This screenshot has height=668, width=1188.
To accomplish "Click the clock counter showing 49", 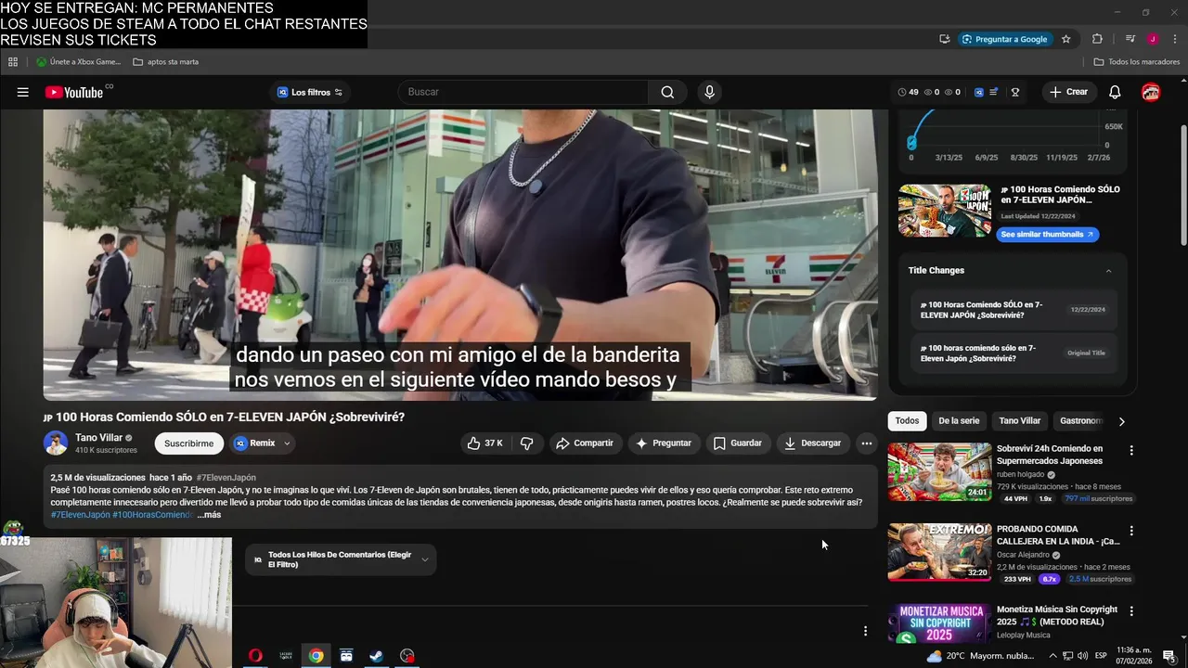I will tap(908, 92).
